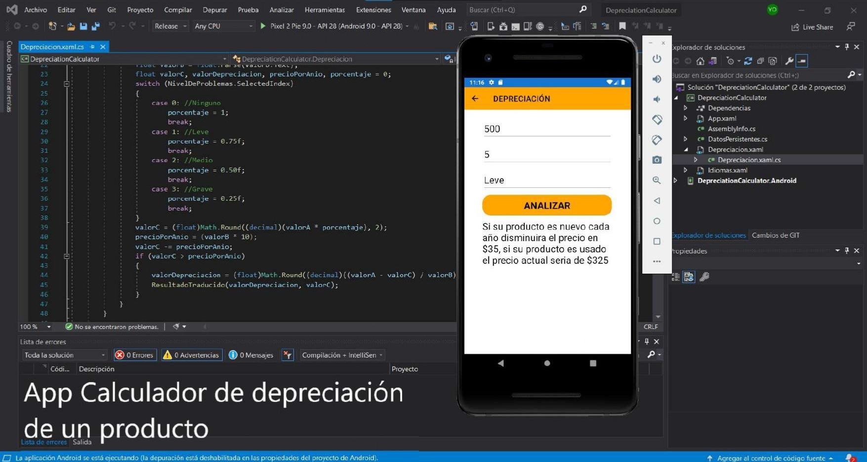Toggle the 0 Errores filter
867x462 pixels.
(134, 355)
